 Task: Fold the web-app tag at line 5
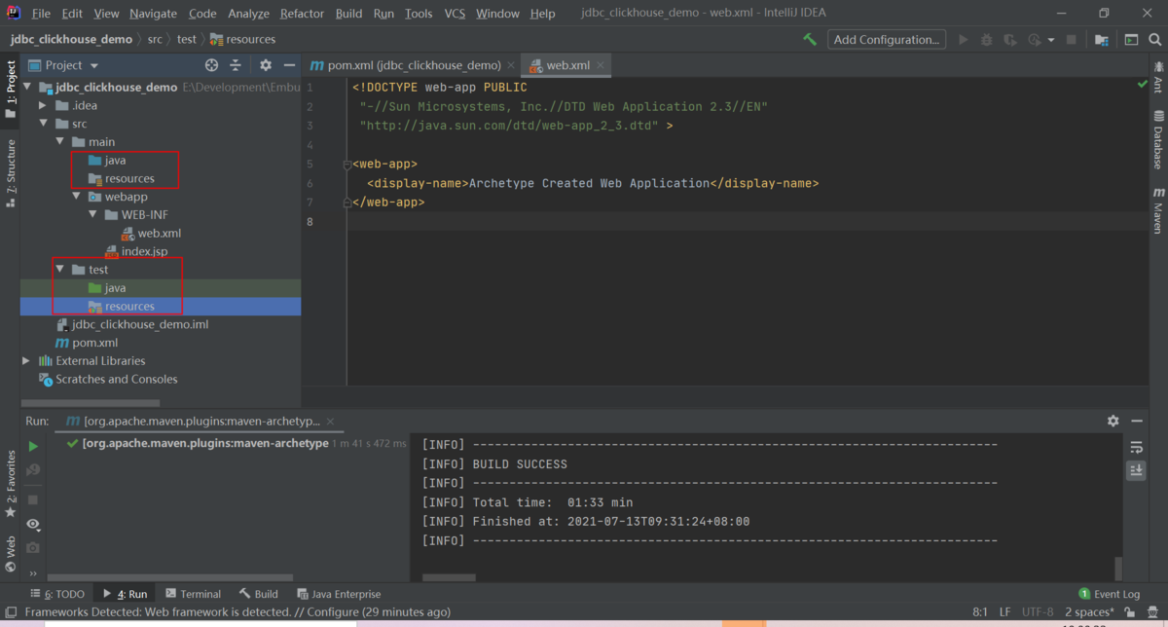point(347,165)
